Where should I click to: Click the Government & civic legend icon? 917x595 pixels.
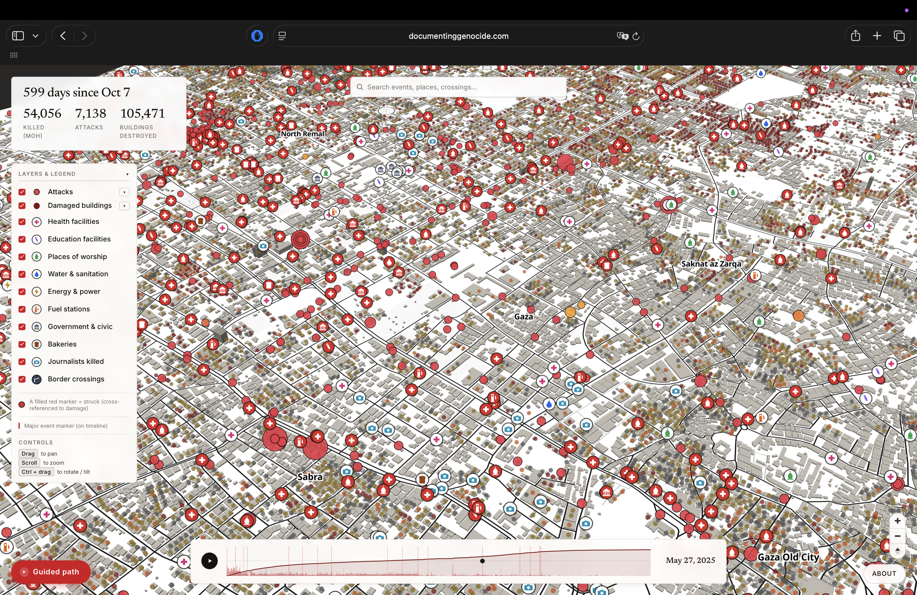[37, 327]
